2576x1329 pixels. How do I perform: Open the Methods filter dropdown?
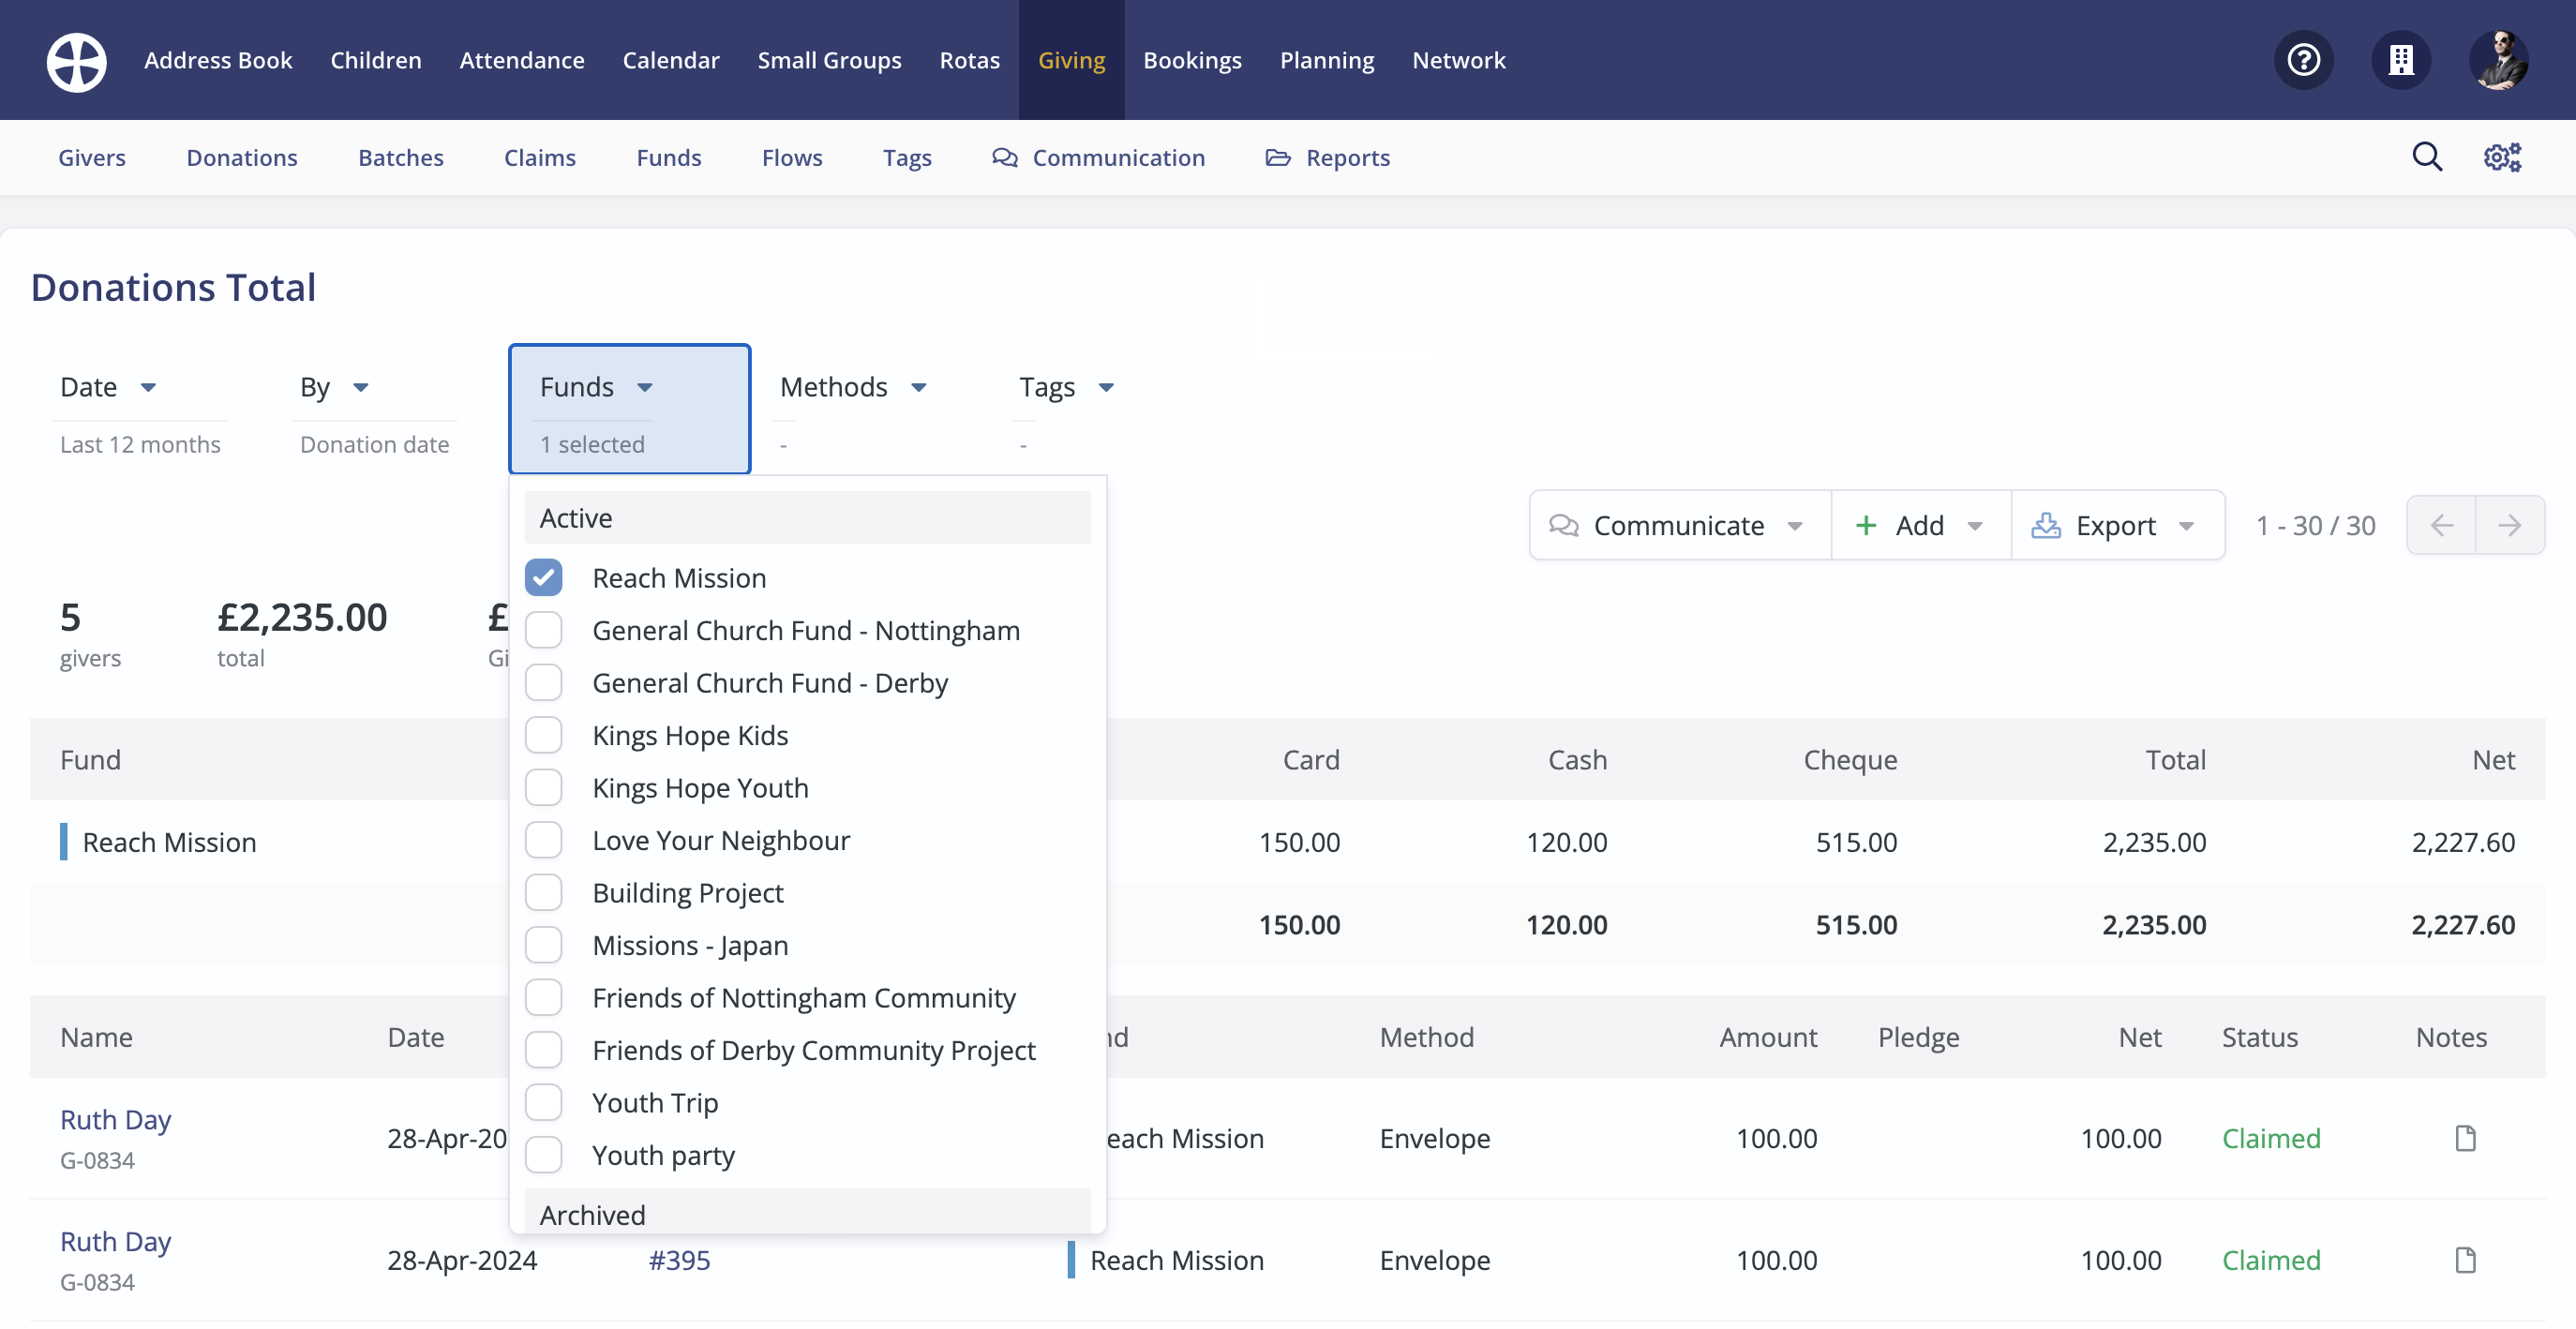click(853, 387)
